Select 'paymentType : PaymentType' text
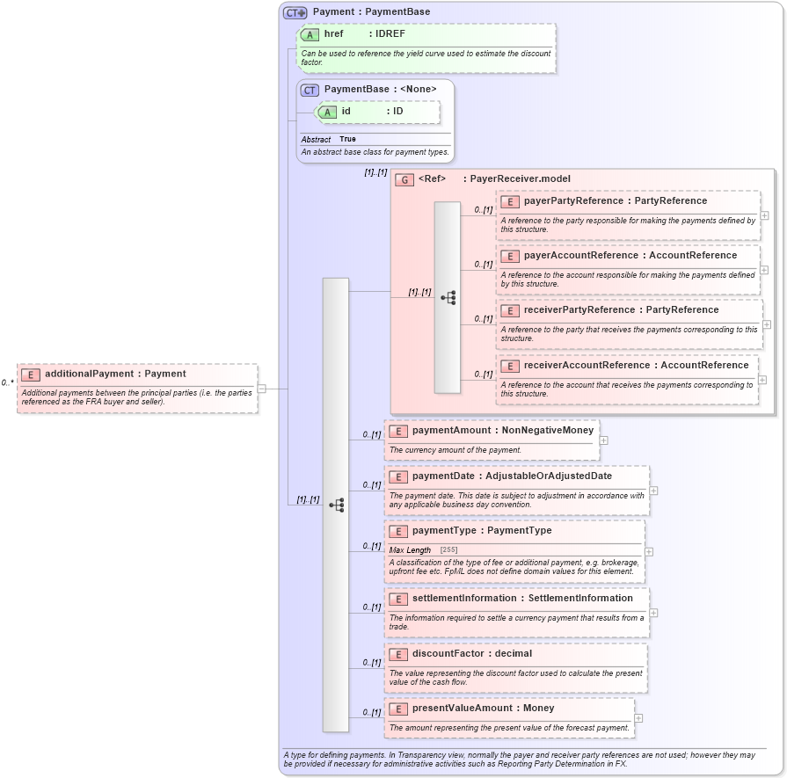This screenshot has width=787, height=778. pyautogui.click(x=482, y=531)
